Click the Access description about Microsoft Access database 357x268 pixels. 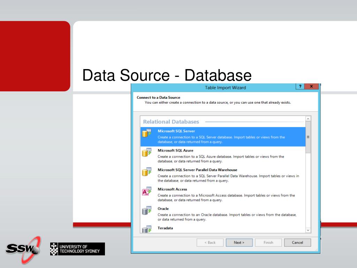pos(226,198)
